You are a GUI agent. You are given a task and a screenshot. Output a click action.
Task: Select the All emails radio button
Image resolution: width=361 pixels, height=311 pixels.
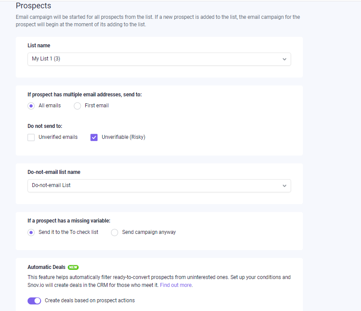[31, 106]
